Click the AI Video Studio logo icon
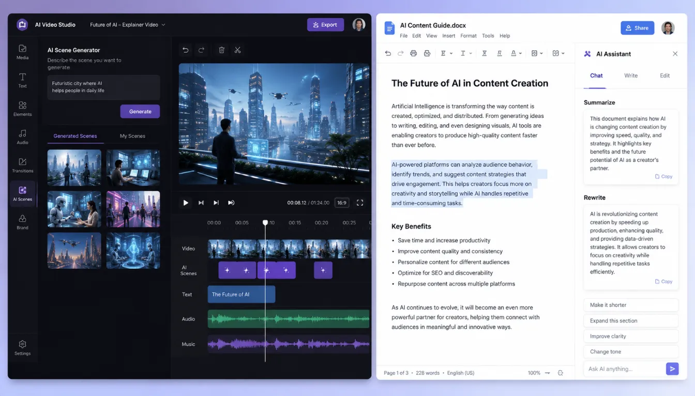This screenshot has width=695, height=396. [22, 24]
